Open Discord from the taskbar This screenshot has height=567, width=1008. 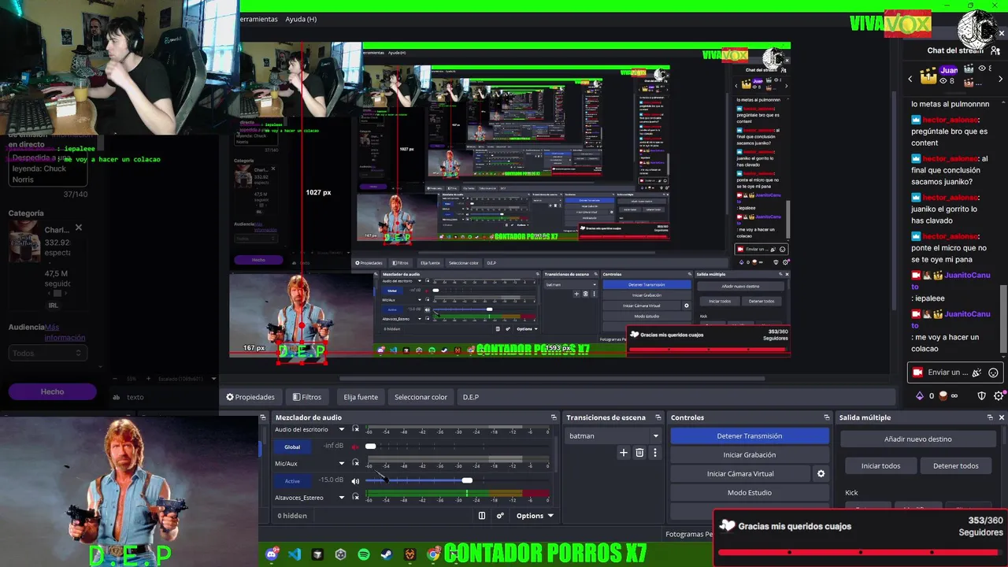272,554
